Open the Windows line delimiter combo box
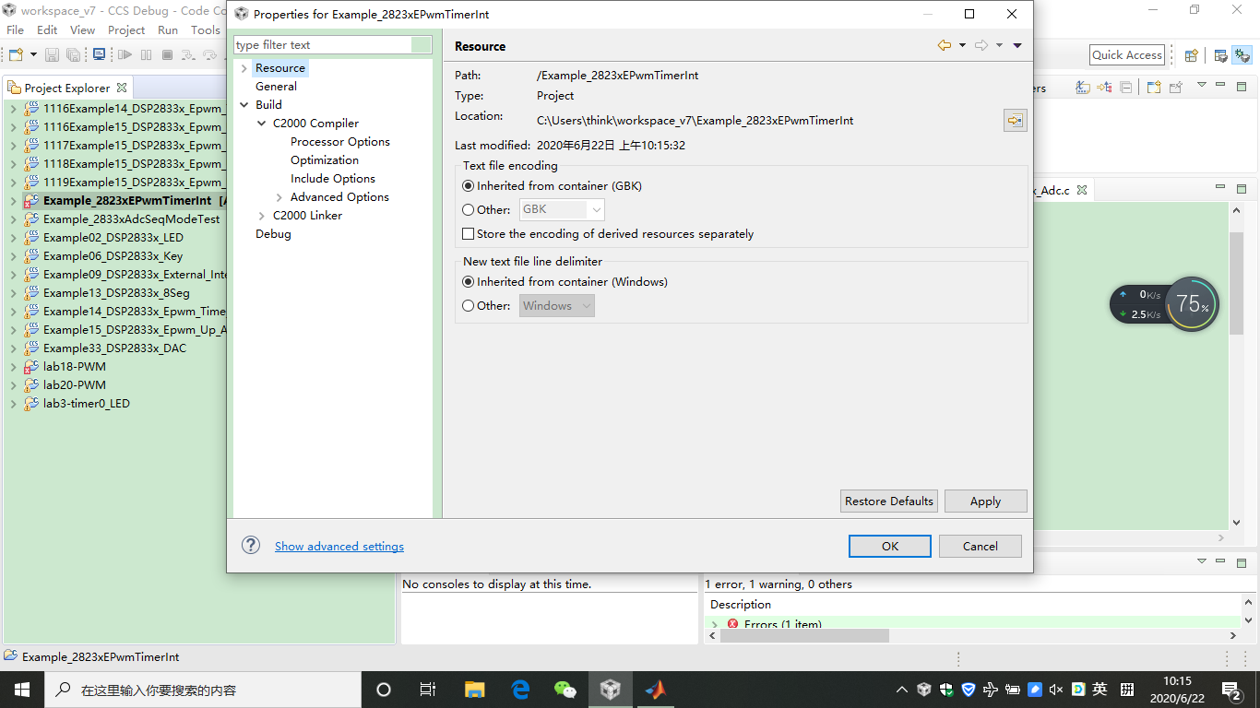The image size is (1260, 708). coord(557,305)
